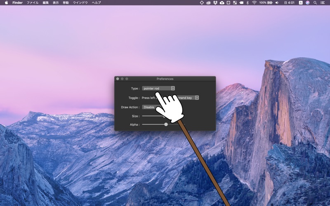Screen dimensions: 330x206
Task: Open the 編集 menu
Action: tap(46, 2)
